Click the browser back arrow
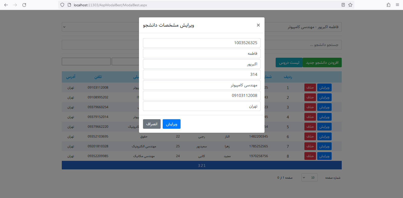This screenshot has height=198, width=403. pyautogui.click(x=6, y=5)
